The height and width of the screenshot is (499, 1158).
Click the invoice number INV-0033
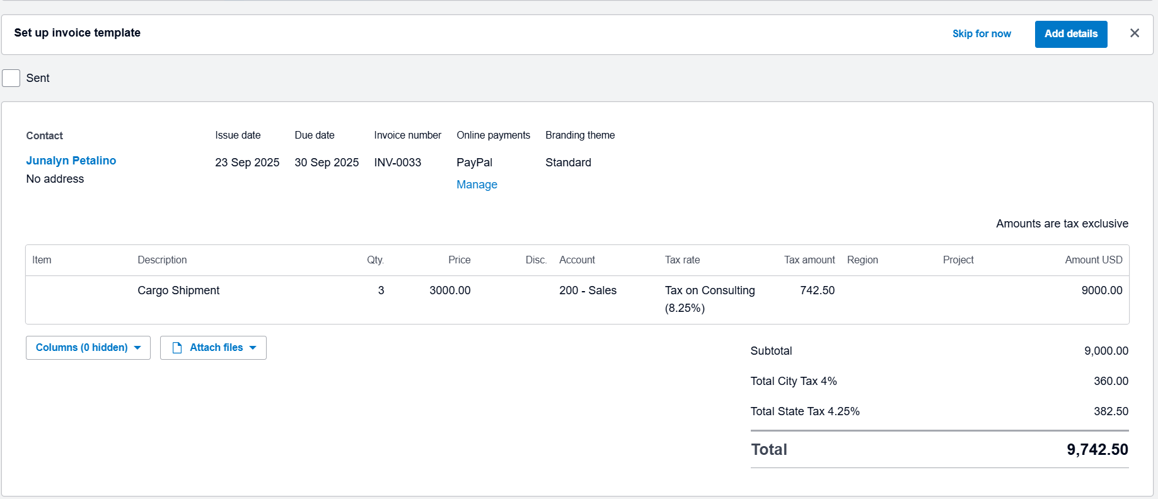click(x=397, y=163)
